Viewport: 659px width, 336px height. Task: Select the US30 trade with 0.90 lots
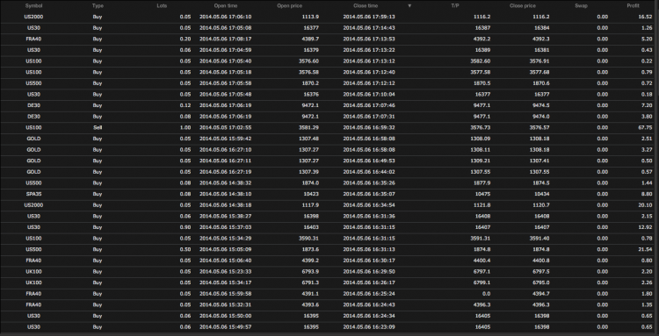(x=329, y=227)
